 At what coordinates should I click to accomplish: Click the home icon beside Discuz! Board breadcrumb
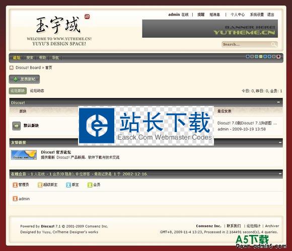click(12, 68)
